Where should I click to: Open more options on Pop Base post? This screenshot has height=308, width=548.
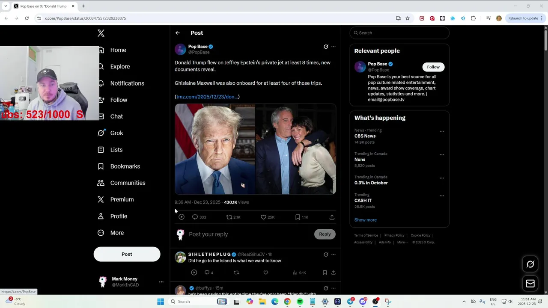click(334, 47)
